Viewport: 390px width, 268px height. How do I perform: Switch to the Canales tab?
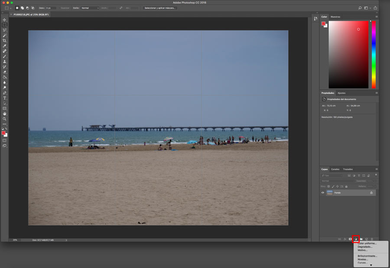[x=335, y=169]
